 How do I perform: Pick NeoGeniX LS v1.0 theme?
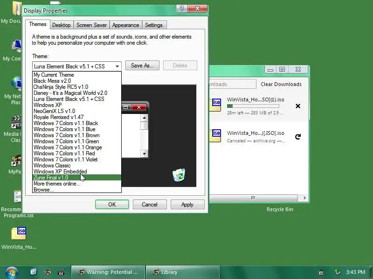coord(77,111)
